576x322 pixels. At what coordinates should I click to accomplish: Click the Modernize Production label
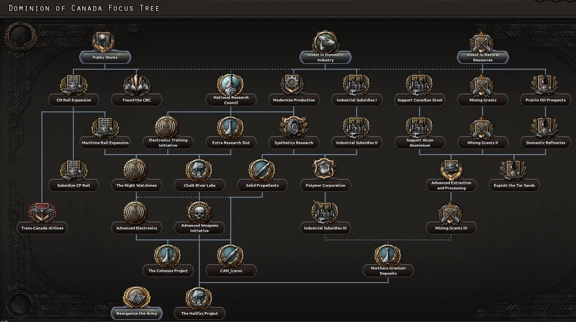tap(294, 100)
